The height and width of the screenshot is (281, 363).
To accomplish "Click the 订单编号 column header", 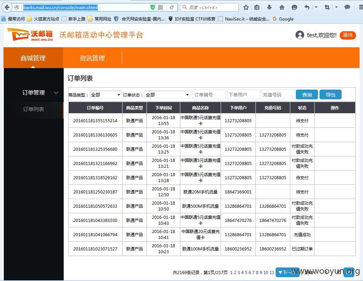I will (x=95, y=108).
